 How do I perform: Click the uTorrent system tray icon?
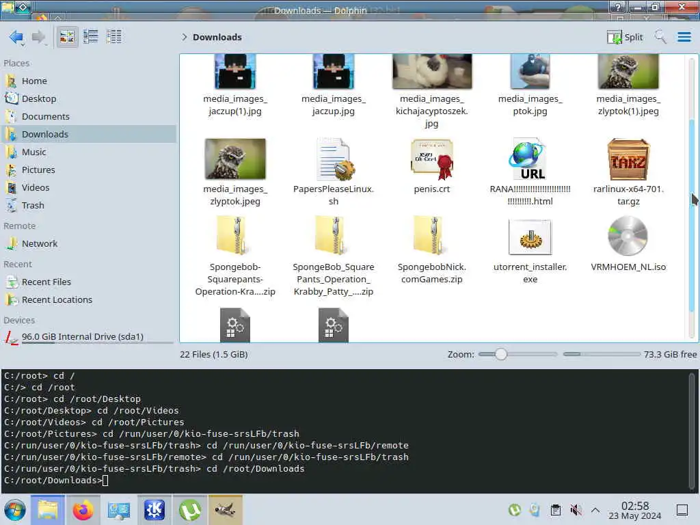pos(515,510)
